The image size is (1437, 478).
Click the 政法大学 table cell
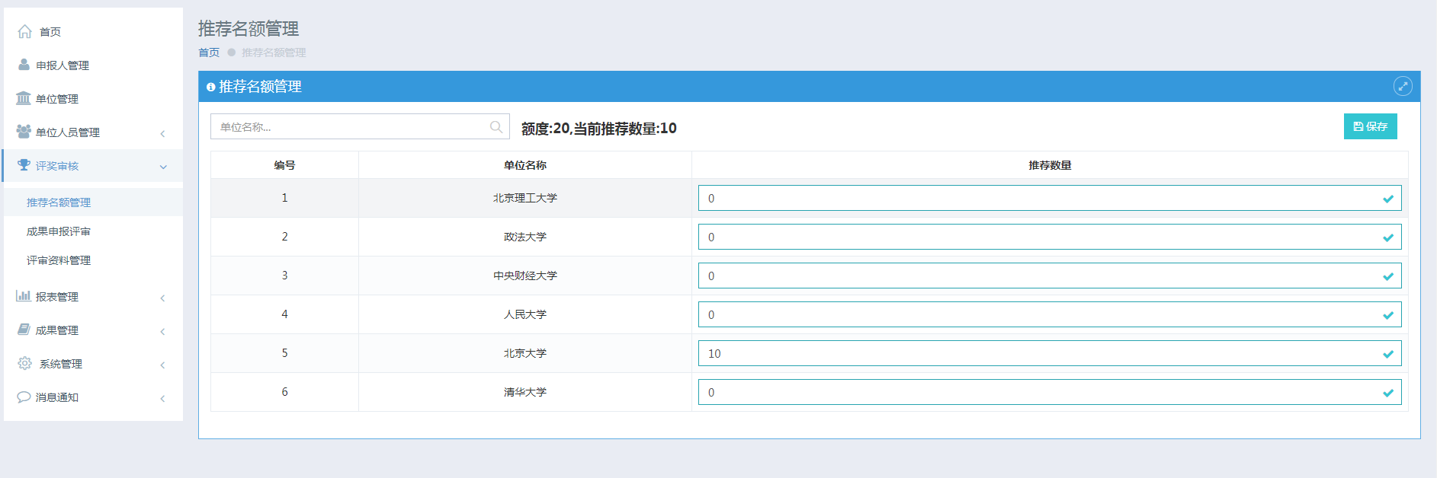tap(525, 237)
